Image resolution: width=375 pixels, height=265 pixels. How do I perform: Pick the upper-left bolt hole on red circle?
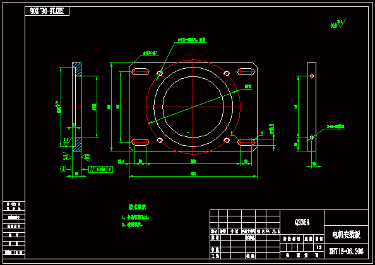(x=160, y=73)
